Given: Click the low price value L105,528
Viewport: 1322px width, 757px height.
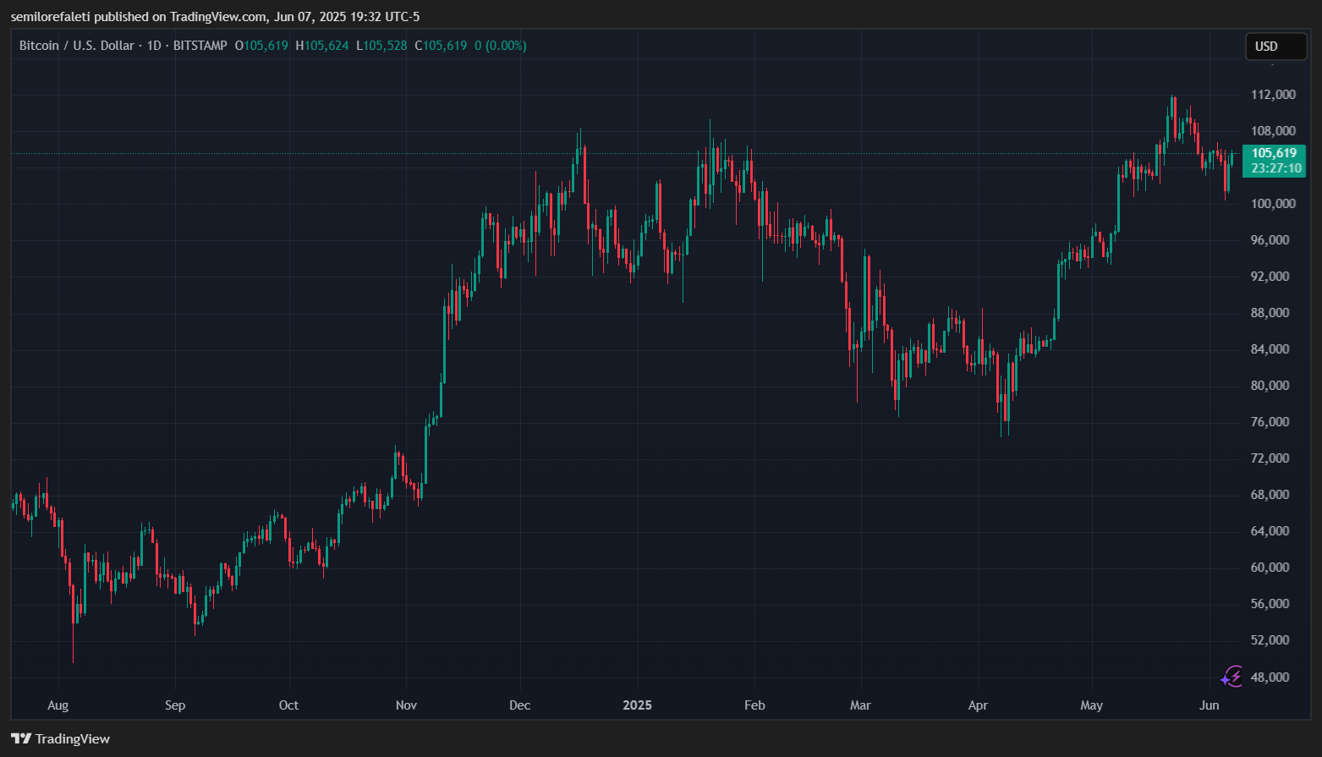Looking at the screenshot, I should tap(381, 46).
